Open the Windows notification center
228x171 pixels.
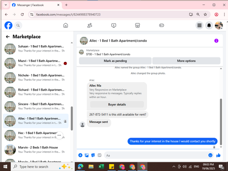222,167
